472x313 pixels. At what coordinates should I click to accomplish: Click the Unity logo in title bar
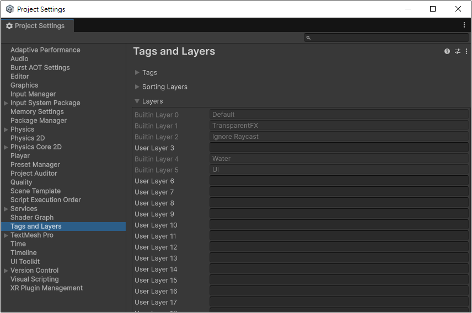pos(10,9)
